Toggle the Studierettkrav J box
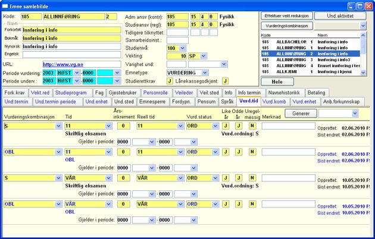 [x=170, y=81]
